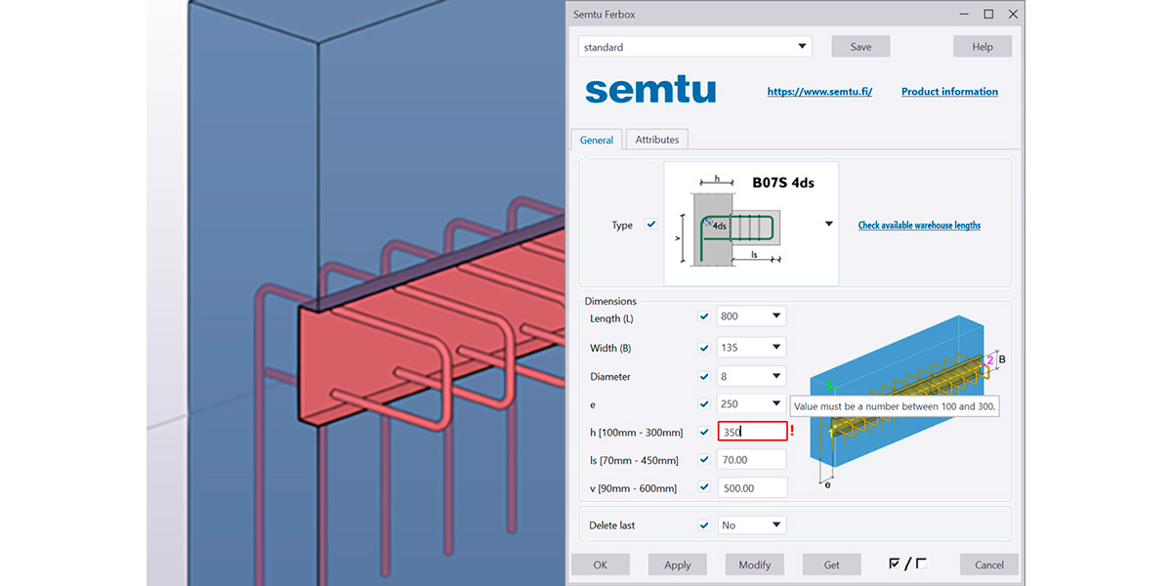
Task: Switch to the General tab
Action: click(x=597, y=140)
